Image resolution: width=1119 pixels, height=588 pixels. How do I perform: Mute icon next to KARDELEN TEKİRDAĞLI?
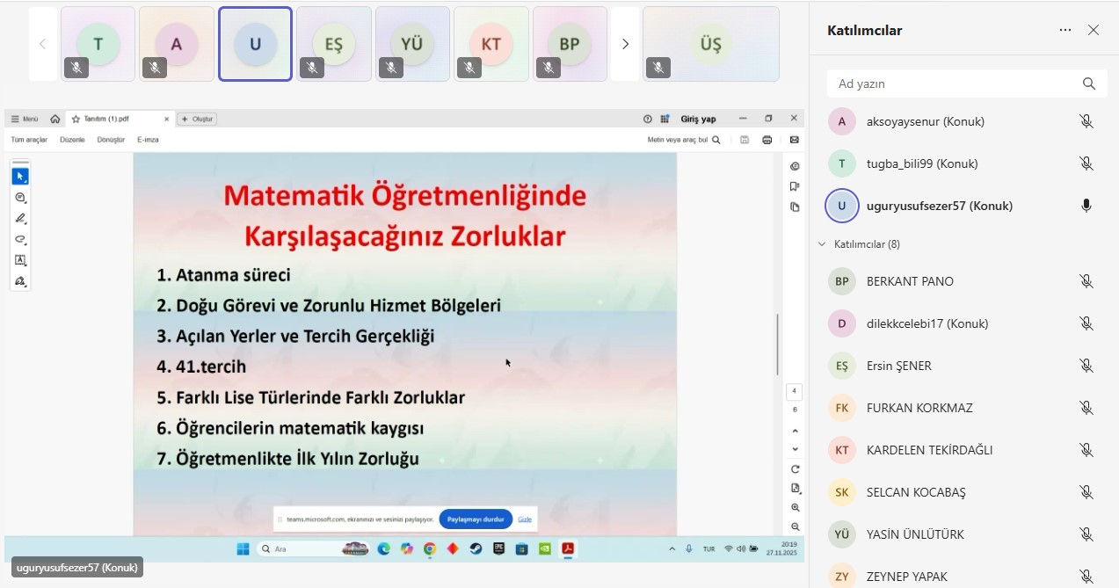pos(1086,450)
